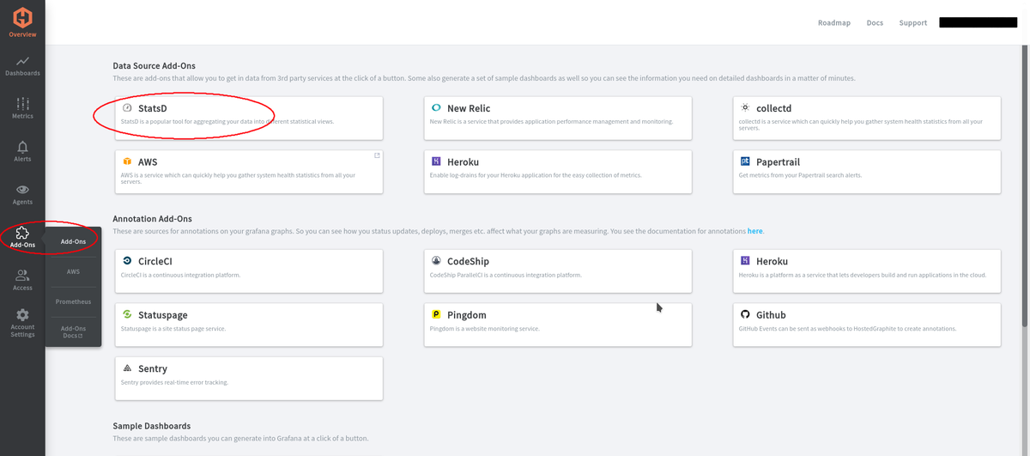Open the Docs link in top bar

click(875, 22)
